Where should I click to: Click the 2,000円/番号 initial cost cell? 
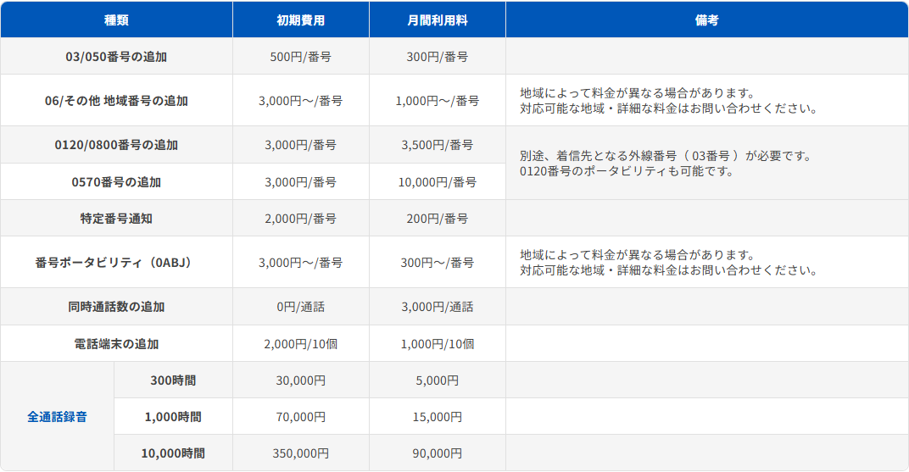click(301, 219)
